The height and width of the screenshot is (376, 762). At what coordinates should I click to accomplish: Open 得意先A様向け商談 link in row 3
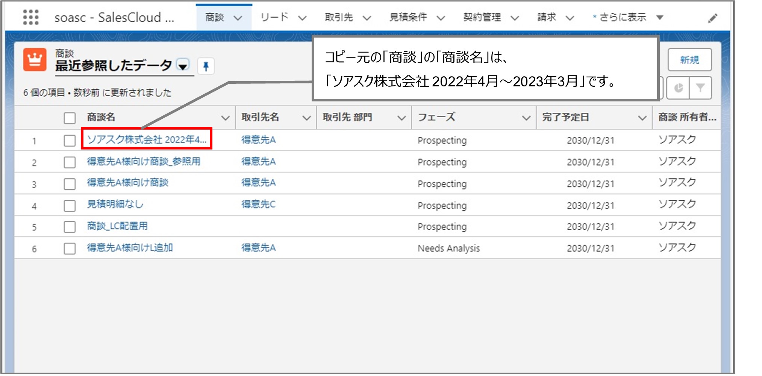tap(127, 183)
